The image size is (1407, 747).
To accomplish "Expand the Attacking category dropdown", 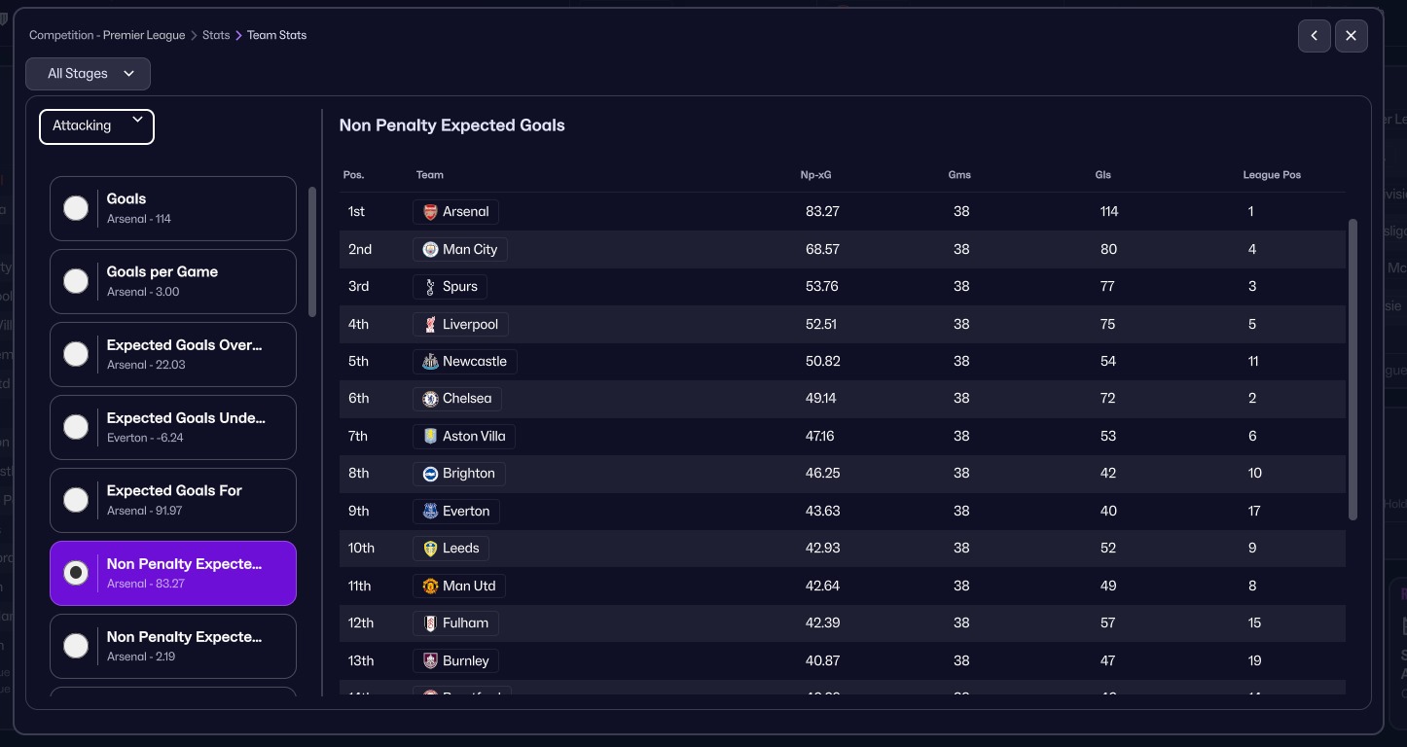I will 96,126.
